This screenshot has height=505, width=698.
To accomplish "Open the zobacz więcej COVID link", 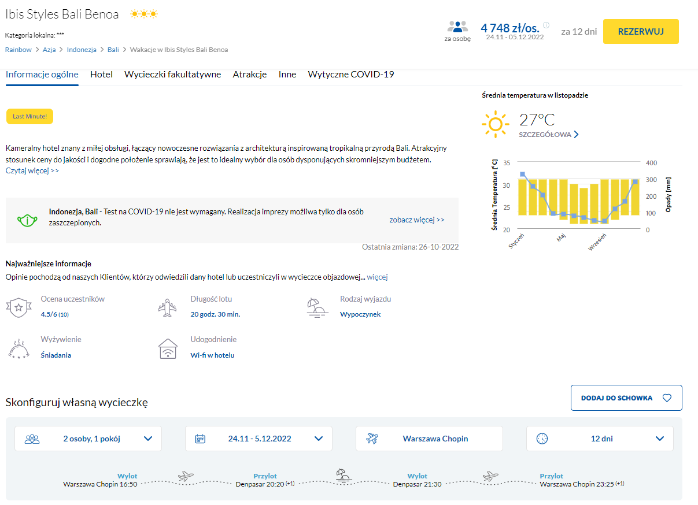I will (416, 220).
